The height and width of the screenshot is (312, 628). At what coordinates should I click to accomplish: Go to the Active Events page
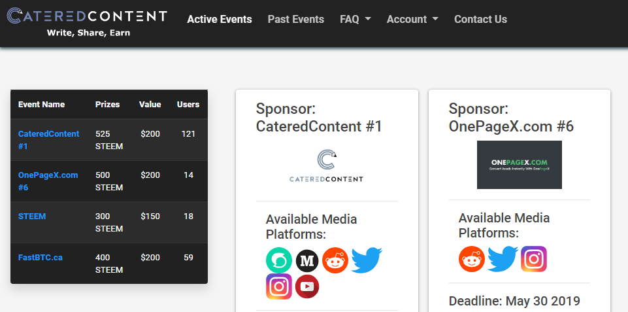tap(220, 20)
